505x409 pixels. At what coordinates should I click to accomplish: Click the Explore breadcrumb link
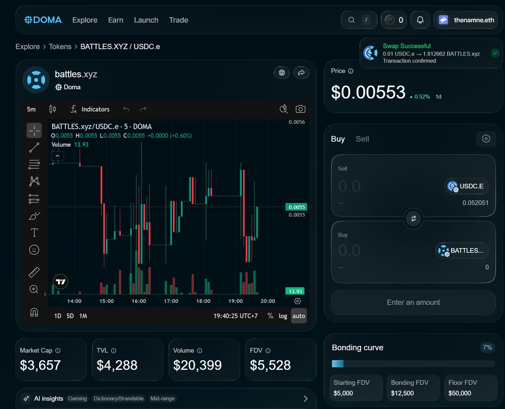click(28, 47)
